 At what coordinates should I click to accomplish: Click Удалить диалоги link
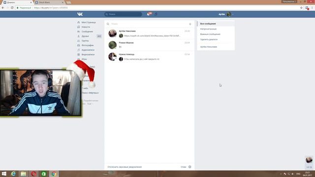[x=209, y=39]
